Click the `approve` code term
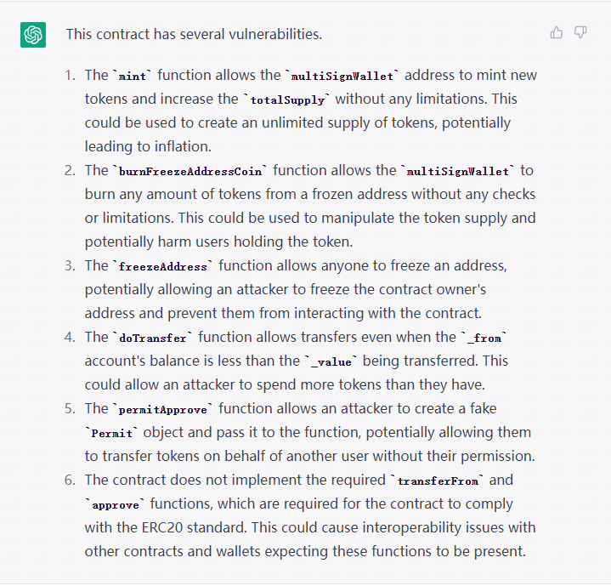 click(116, 504)
